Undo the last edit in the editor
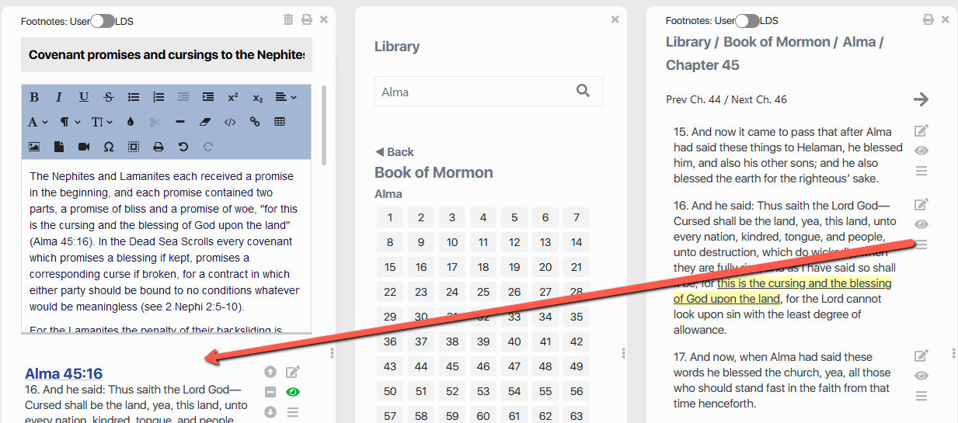The height and width of the screenshot is (423, 958). pos(183,147)
